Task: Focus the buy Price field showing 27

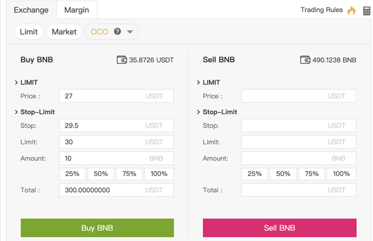Action: (116, 96)
